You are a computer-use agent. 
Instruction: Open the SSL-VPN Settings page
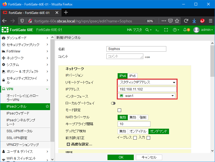(x=25, y=138)
